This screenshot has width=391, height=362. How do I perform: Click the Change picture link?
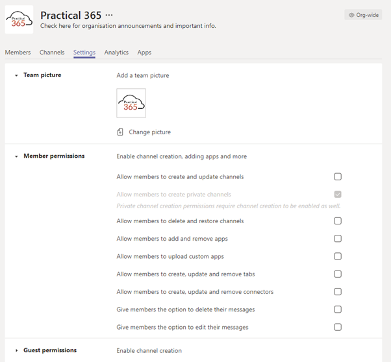point(149,132)
